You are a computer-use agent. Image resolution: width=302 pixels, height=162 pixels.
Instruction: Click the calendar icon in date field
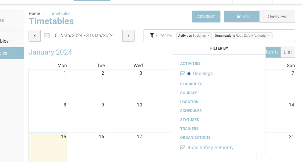pyautogui.click(x=47, y=36)
